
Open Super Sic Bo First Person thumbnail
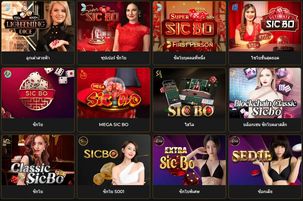pyautogui.click(x=189, y=26)
